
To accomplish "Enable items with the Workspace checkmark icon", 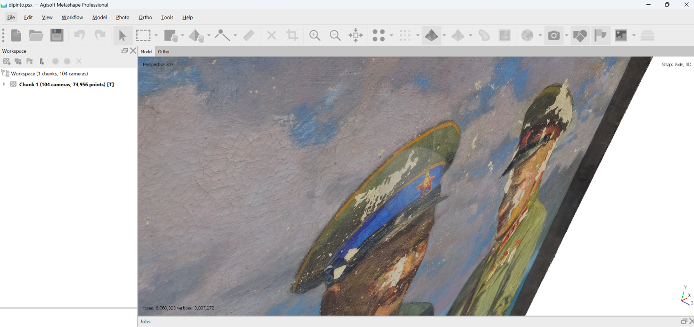I will click(56, 61).
